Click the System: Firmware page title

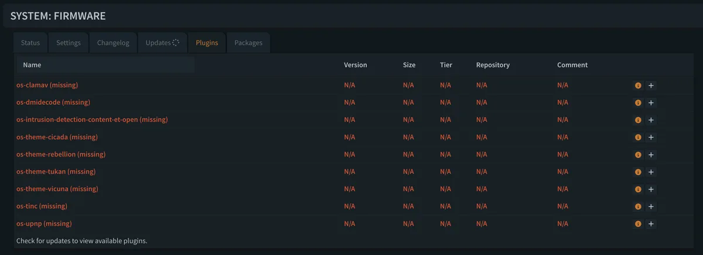coord(58,16)
